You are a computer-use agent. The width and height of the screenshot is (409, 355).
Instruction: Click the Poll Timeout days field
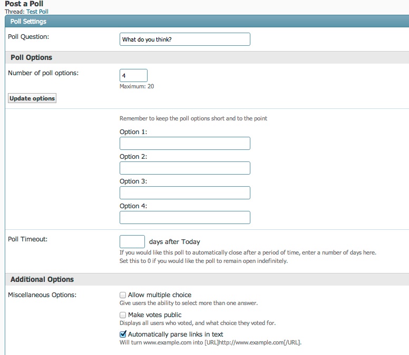[132, 242]
